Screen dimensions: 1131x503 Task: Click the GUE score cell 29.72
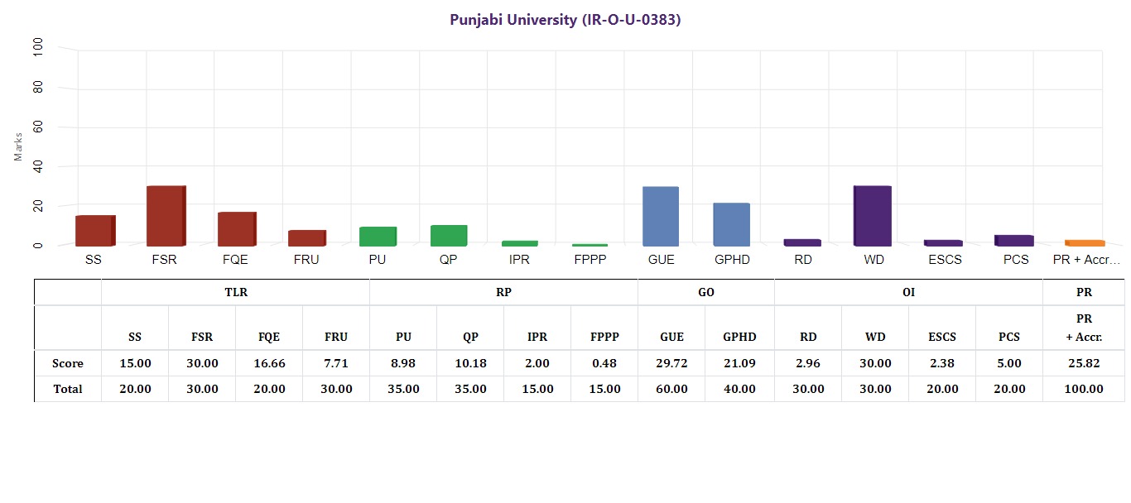pos(671,363)
